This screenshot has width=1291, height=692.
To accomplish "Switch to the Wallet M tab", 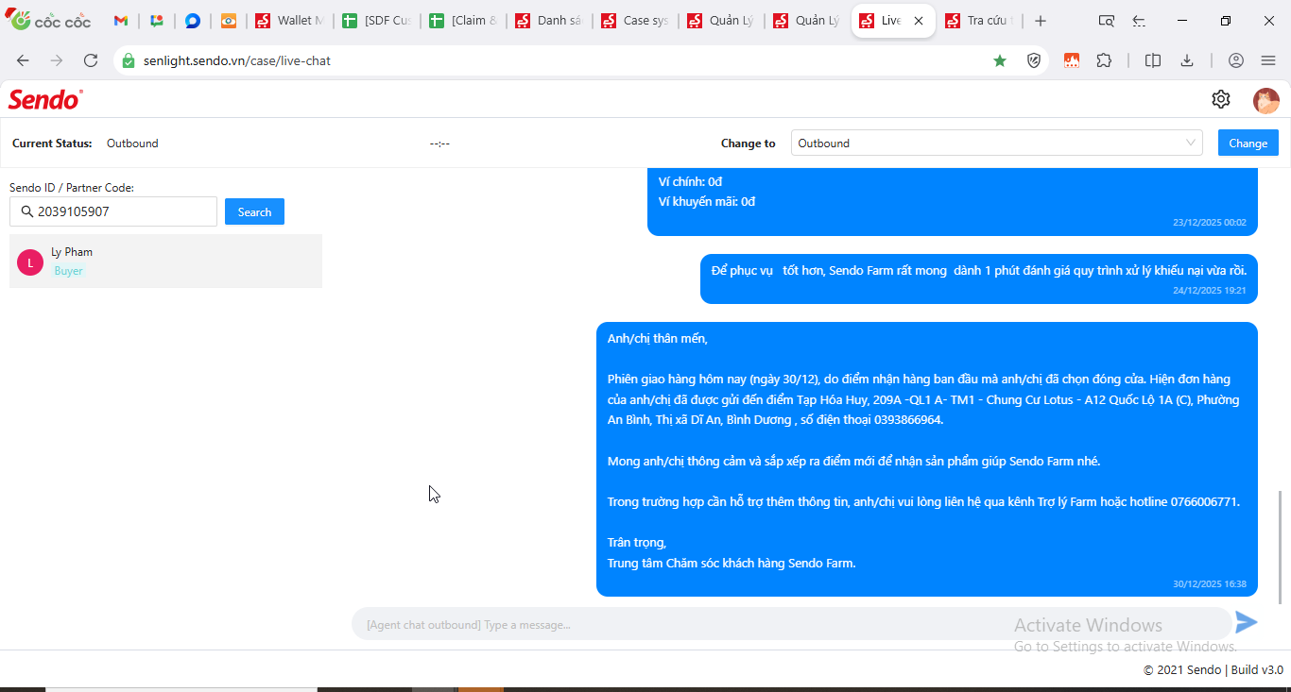I will pos(290,21).
